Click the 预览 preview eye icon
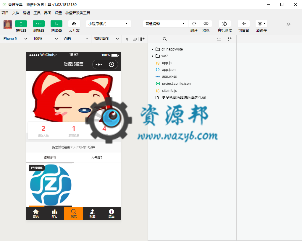This screenshot has width=302, height=241. point(206,24)
